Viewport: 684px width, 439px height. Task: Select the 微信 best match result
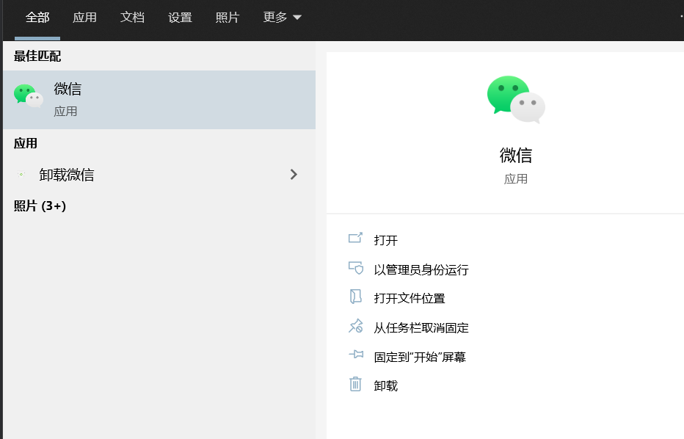[159, 100]
